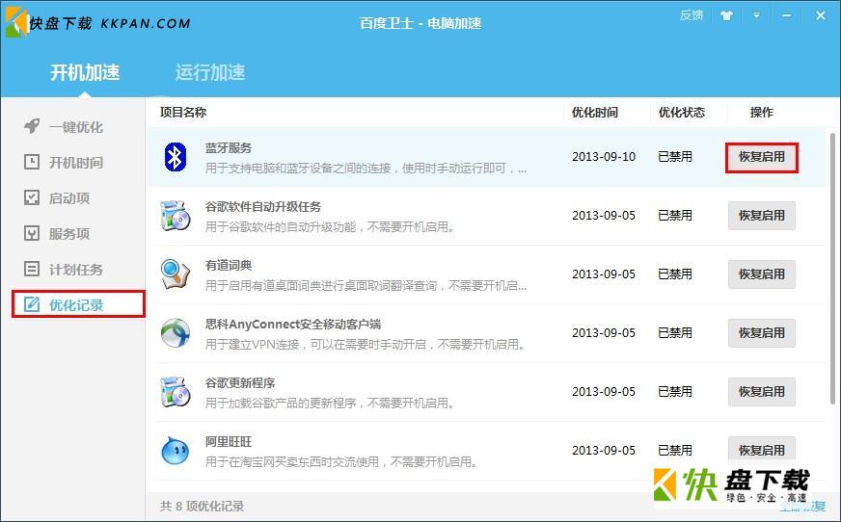
Task: Click 已禁用 status in 蓝牙服务 row
Action: (x=675, y=157)
